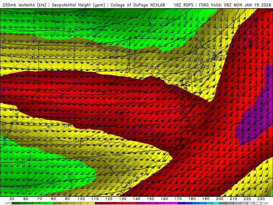Click the darkest red legend swatch starting at 110

click(x=98, y=203)
